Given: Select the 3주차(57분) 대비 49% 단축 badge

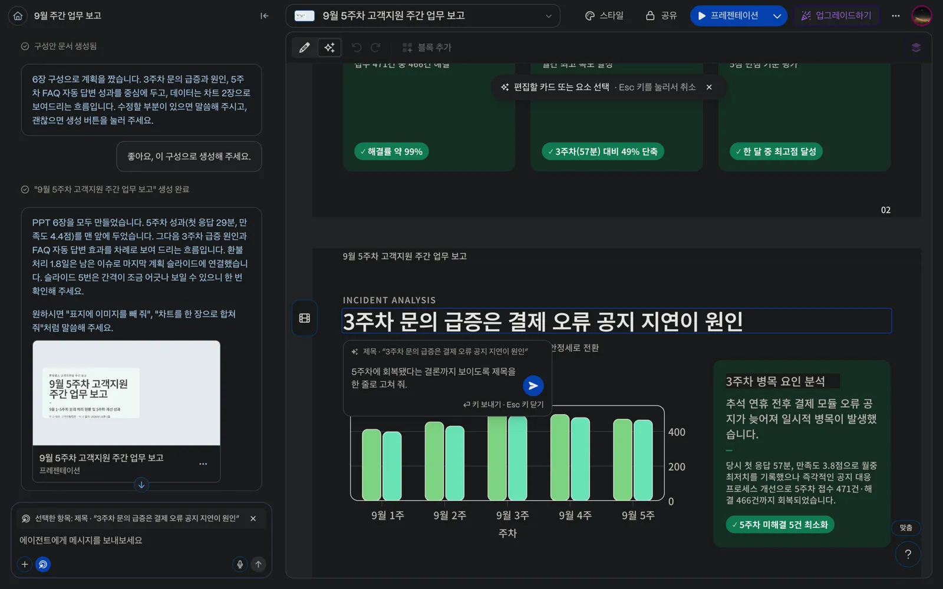Looking at the screenshot, I should (603, 151).
